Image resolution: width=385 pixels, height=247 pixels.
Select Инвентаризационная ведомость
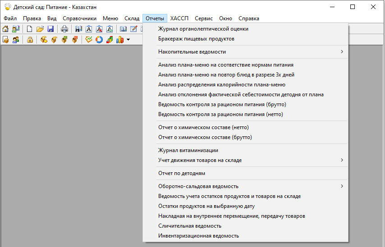tap(246, 236)
